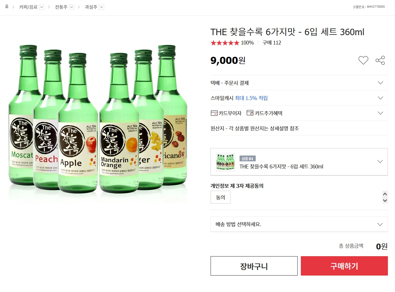Add to cart with 장바구니 button
This screenshot has height=292, width=395.
coord(254,266)
